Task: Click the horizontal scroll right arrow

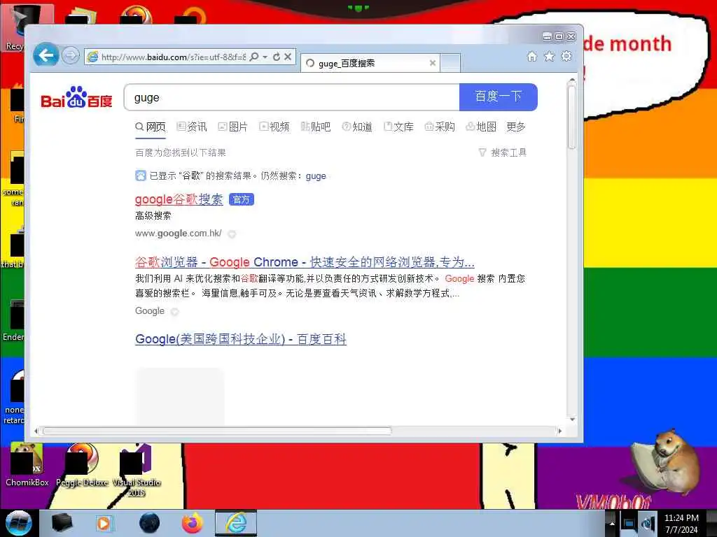Action: (560, 431)
